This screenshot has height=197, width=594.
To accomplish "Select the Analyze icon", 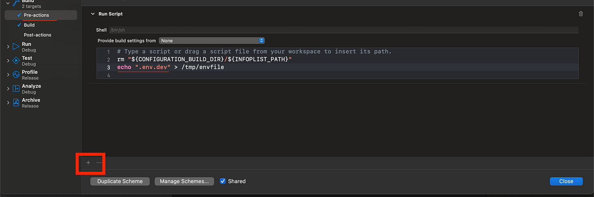I will [16, 89].
